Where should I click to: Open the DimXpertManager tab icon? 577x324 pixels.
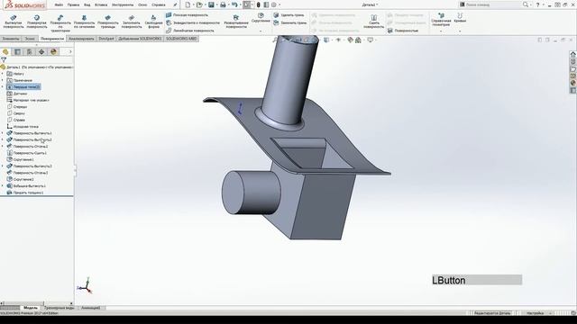pyautogui.click(x=41, y=52)
